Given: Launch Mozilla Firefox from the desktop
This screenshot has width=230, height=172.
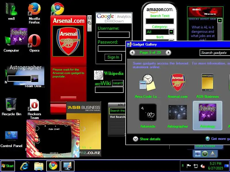Looking at the screenshot, I should pos(34,13).
